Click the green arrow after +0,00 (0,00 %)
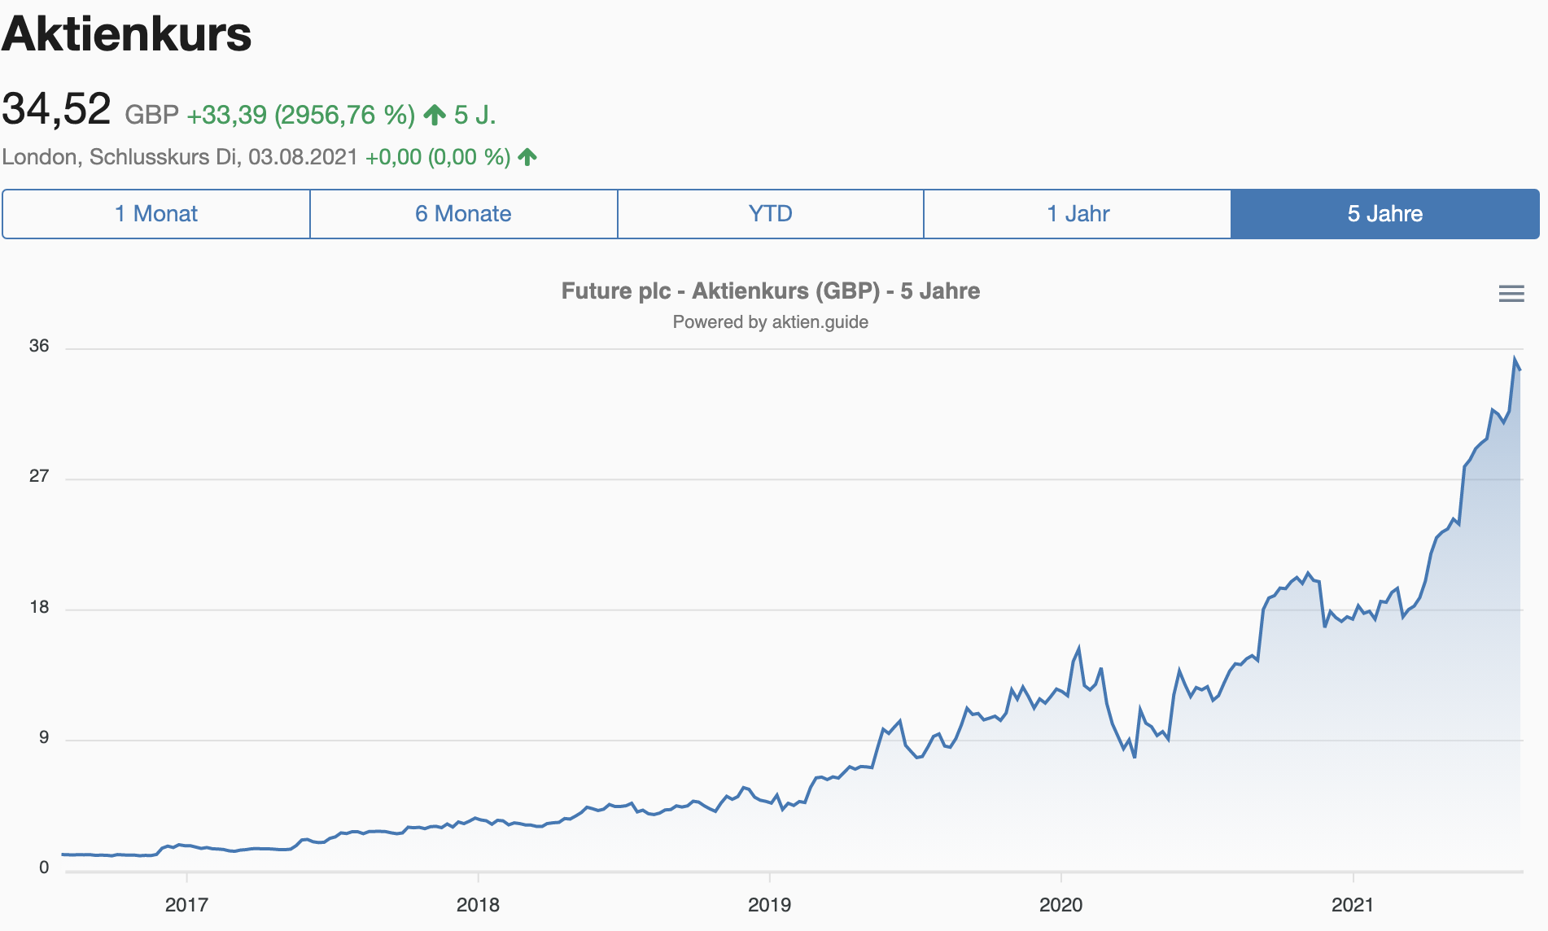The image size is (1548, 931). click(527, 156)
